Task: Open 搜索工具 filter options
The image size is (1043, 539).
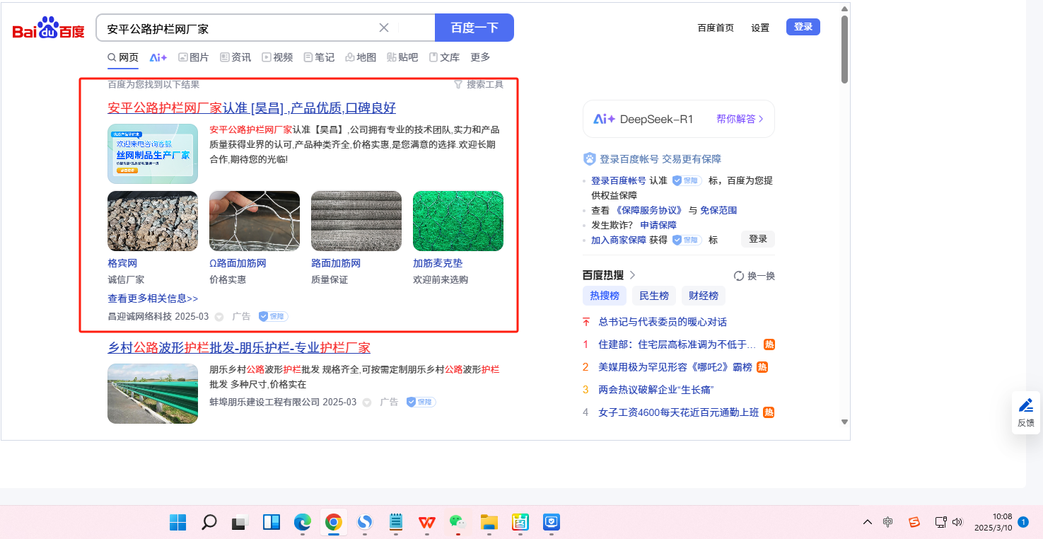Action: (x=479, y=84)
